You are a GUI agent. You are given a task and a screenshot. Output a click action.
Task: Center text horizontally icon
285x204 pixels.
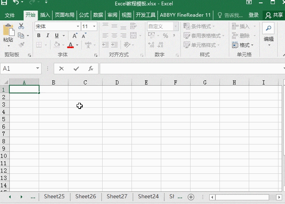pyautogui.click(x=114, y=35)
